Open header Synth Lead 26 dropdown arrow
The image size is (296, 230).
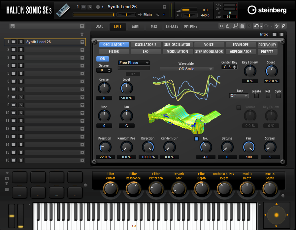[x=164, y=7]
